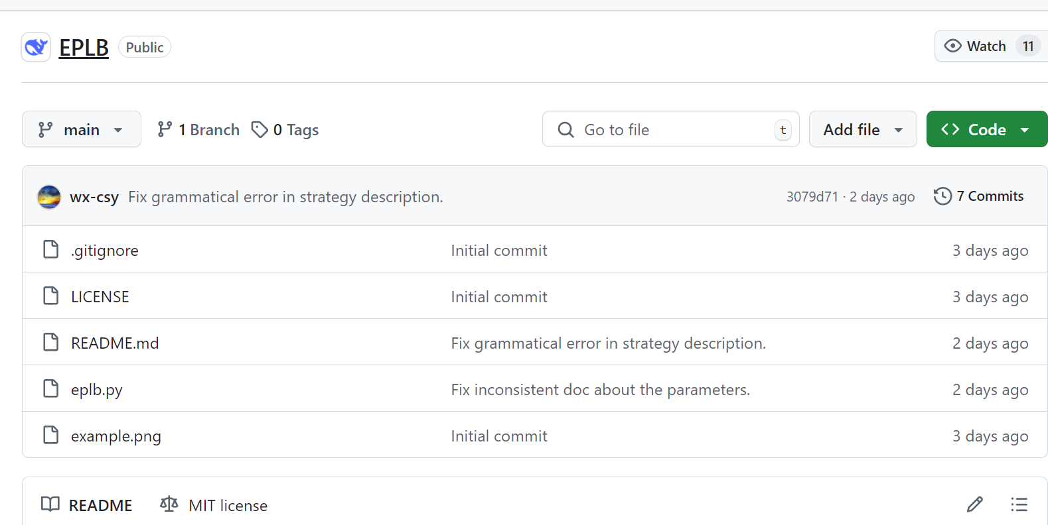Click the branch icon beside 1 Branch

point(165,129)
